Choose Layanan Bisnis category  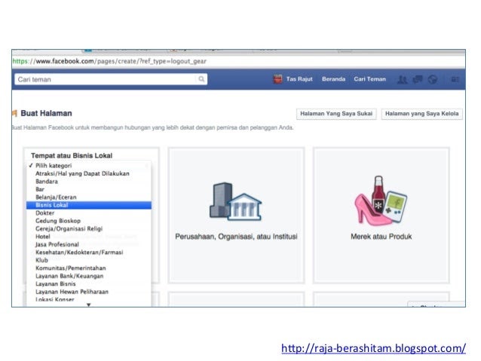coord(89,283)
